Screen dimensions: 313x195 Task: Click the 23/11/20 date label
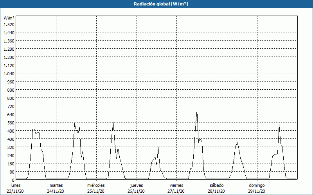tap(15, 191)
